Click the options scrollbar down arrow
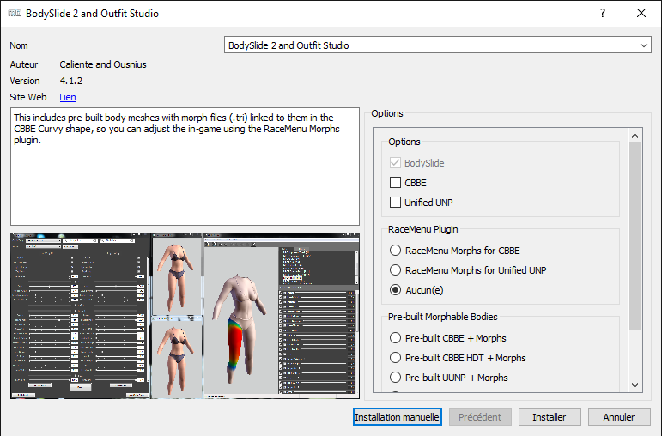Viewport: 662px width, 436px height. [x=635, y=385]
